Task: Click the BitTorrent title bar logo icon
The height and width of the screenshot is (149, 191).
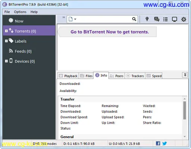Action: click(5, 4)
